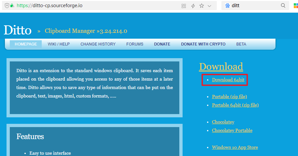The width and height of the screenshot is (298, 156).
Task: Click the Features heading
Action: click(x=30, y=136)
